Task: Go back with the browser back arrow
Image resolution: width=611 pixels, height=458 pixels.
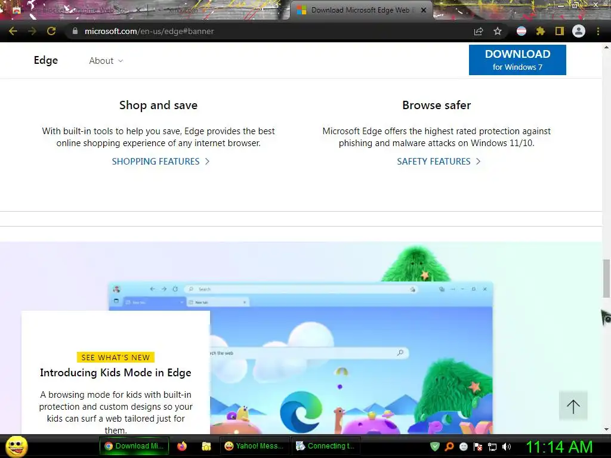Action: click(x=13, y=31)
